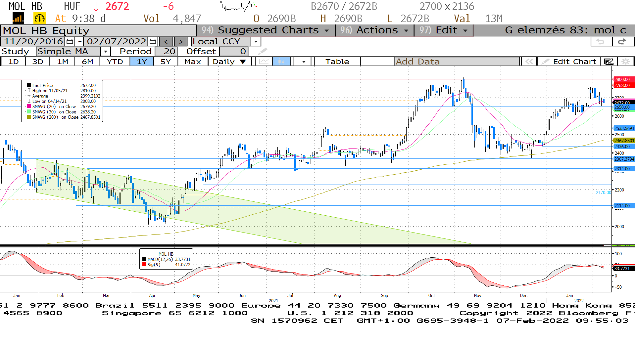Switch to line chart type

point(264,62)
